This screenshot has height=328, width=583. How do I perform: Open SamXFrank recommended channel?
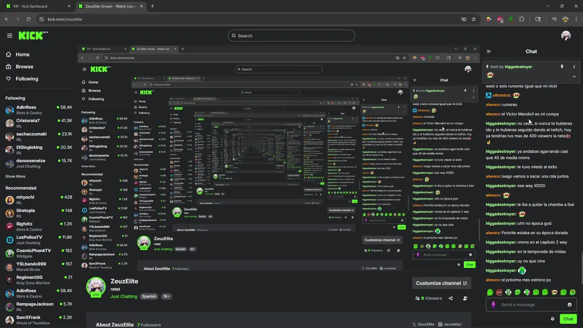pos(39,320)
